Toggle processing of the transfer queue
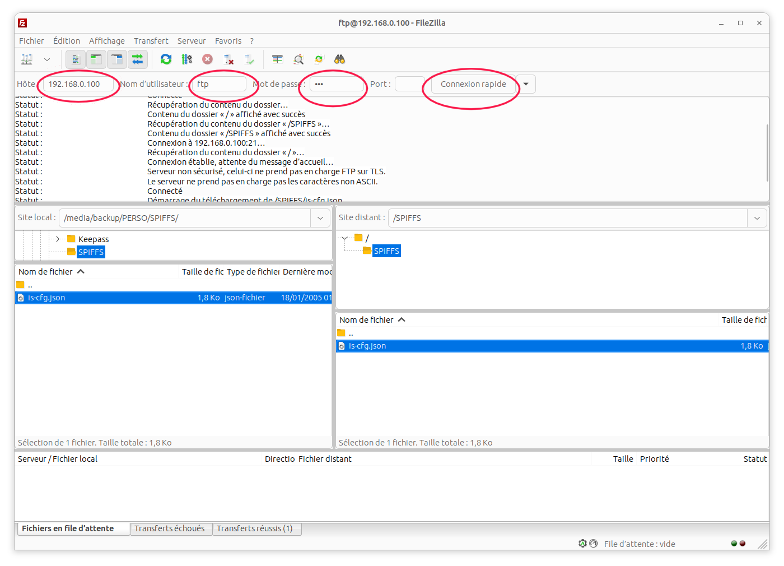The image size is (784, 566). click(187, 59)
